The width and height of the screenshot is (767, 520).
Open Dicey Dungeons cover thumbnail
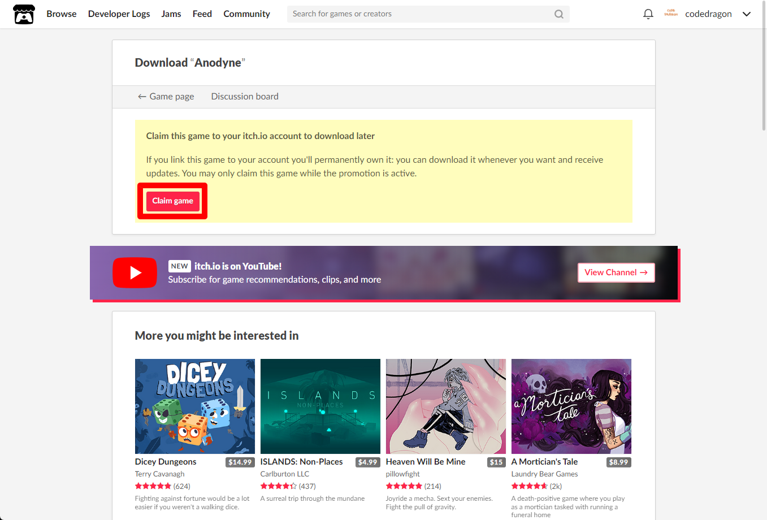pyautogui.click(x=195, y=406)
